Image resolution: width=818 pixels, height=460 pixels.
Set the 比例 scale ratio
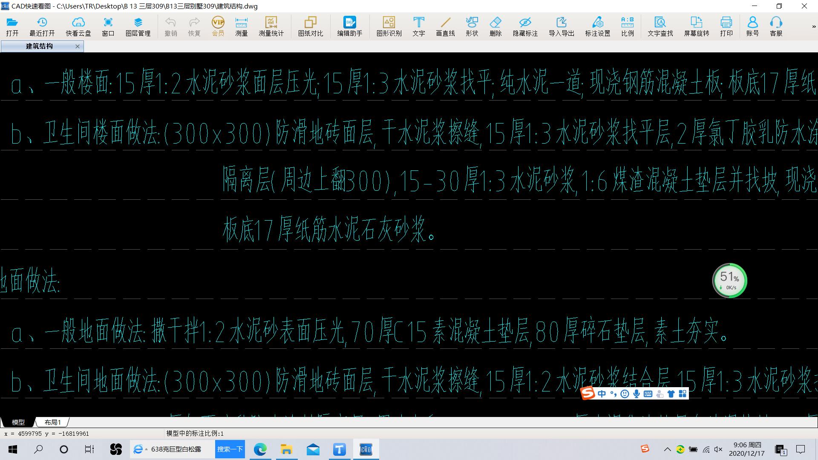click(628, 26)
